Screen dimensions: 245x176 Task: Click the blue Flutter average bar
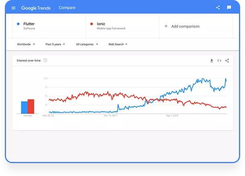[24, 108]
